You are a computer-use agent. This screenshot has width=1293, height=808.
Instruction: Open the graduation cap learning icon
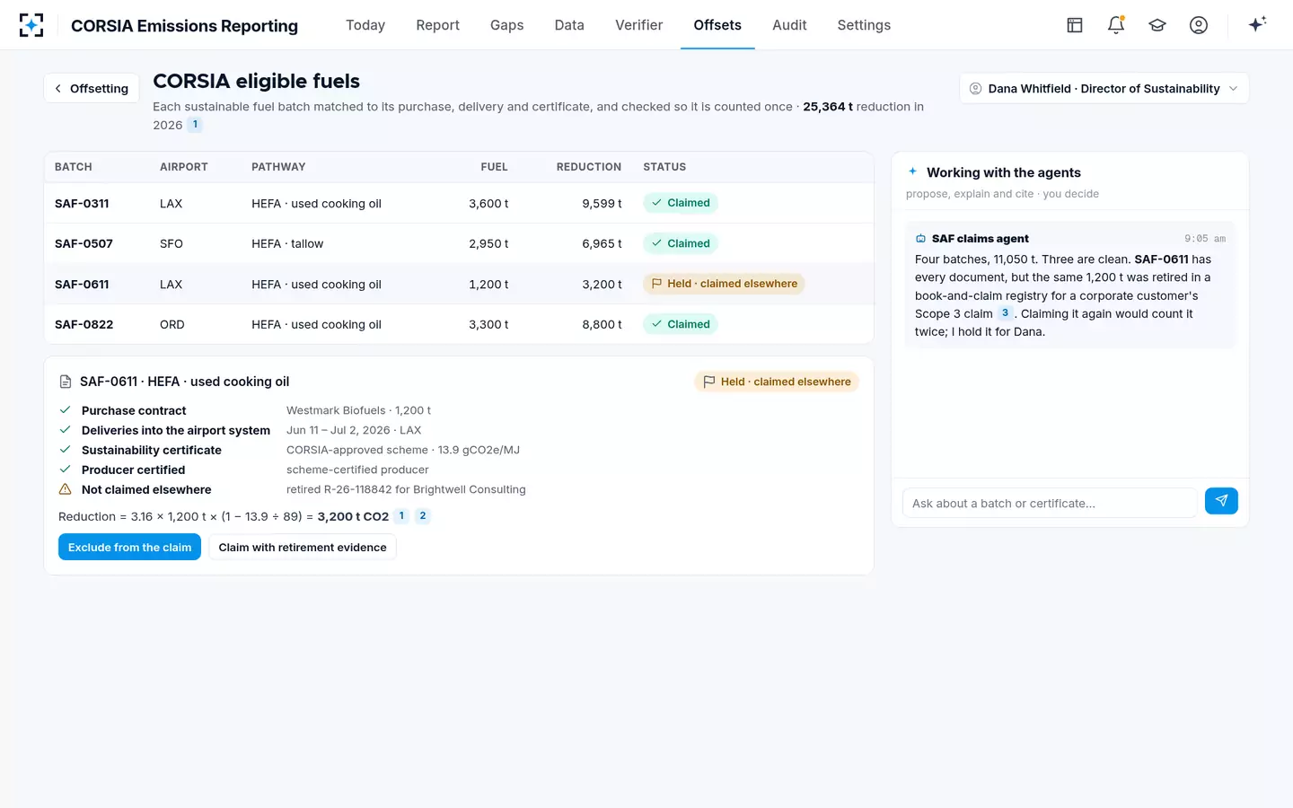[1157, 25]
